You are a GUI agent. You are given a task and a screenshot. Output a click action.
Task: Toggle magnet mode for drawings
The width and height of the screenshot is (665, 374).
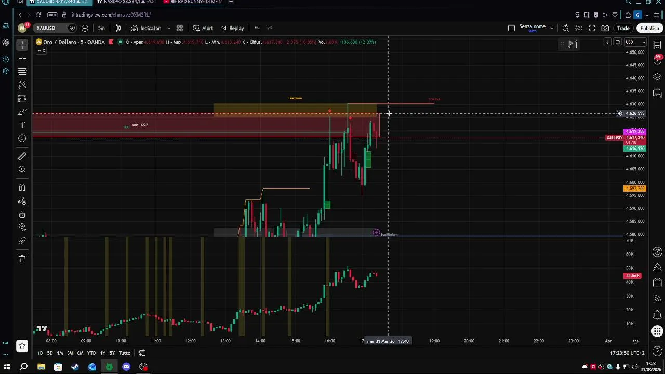[22, 188]
